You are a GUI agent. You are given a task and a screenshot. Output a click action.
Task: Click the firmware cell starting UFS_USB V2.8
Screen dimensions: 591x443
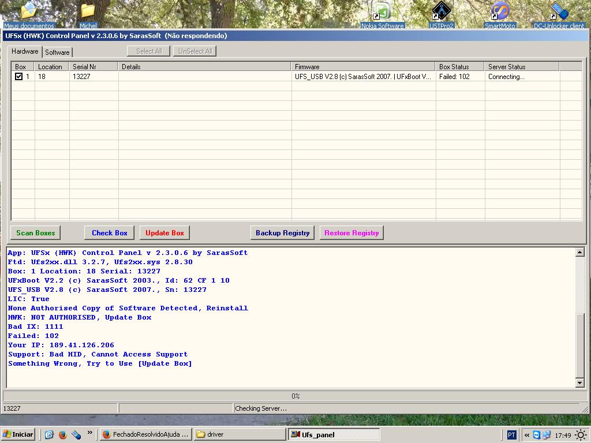coord(364,77)
